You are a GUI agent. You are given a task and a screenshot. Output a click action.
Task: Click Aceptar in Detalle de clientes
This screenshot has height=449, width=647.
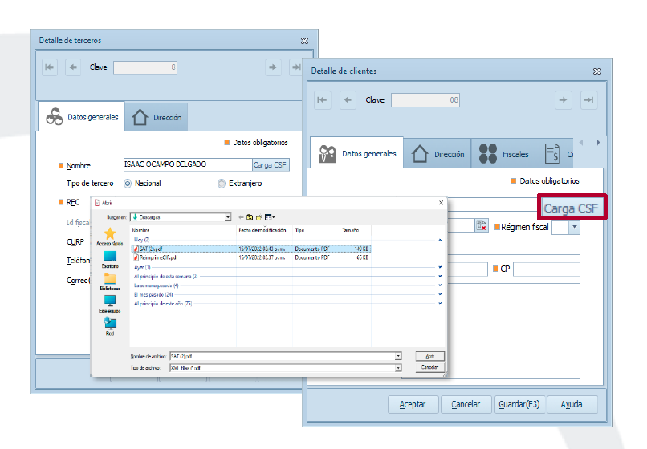(413, 404)
